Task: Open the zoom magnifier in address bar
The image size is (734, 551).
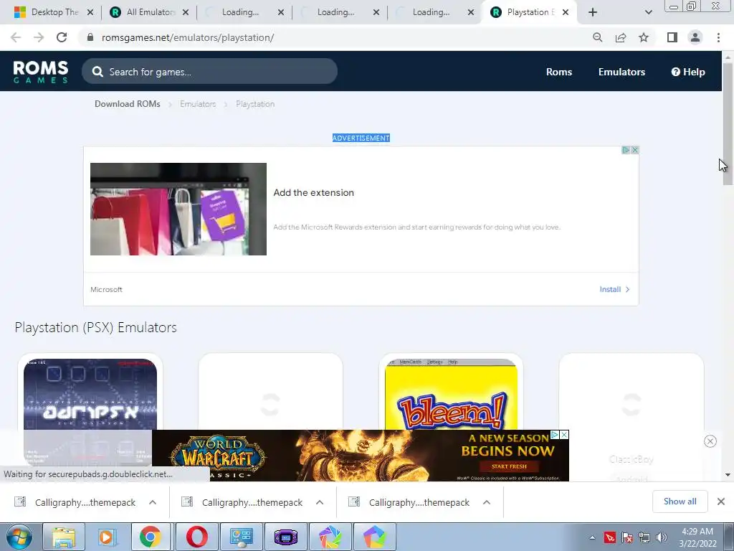Action: [x=597, y=37]
